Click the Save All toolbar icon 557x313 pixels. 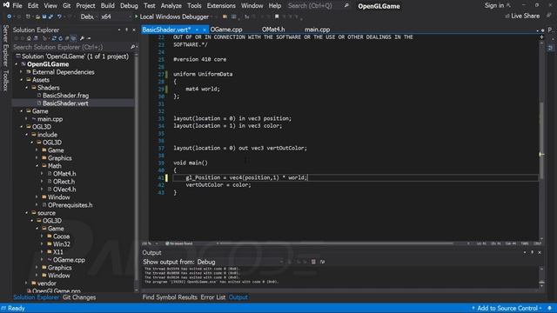point(50,17)
